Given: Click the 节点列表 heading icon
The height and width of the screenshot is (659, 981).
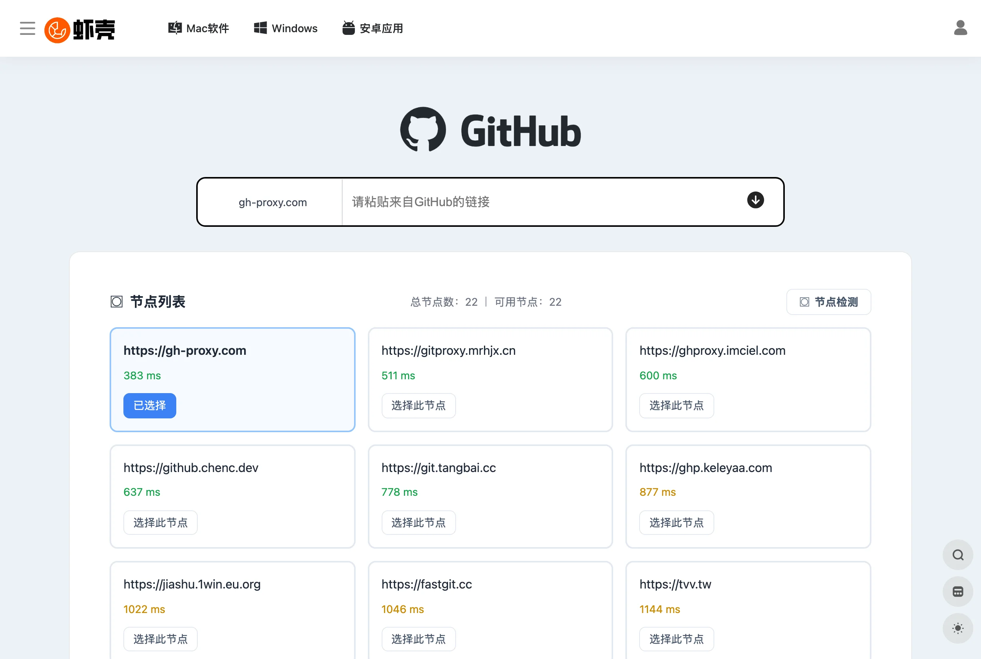Looking at the screenshot, I should click(116, 302).
